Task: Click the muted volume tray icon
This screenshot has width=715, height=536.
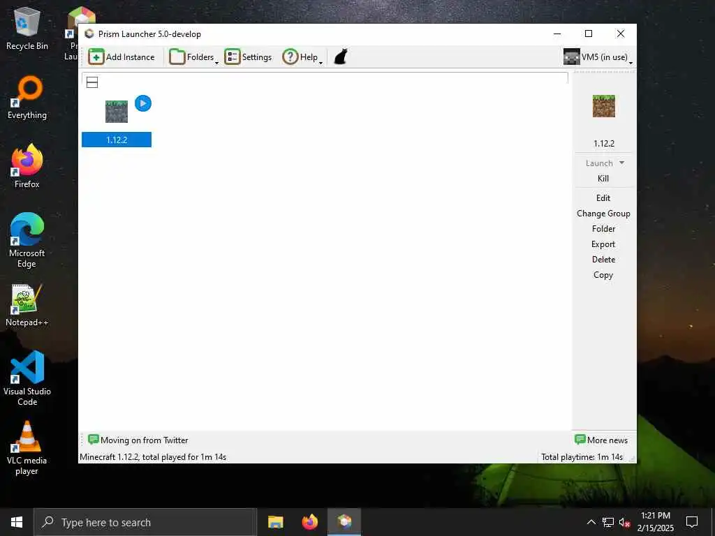Action: point(624,522)
